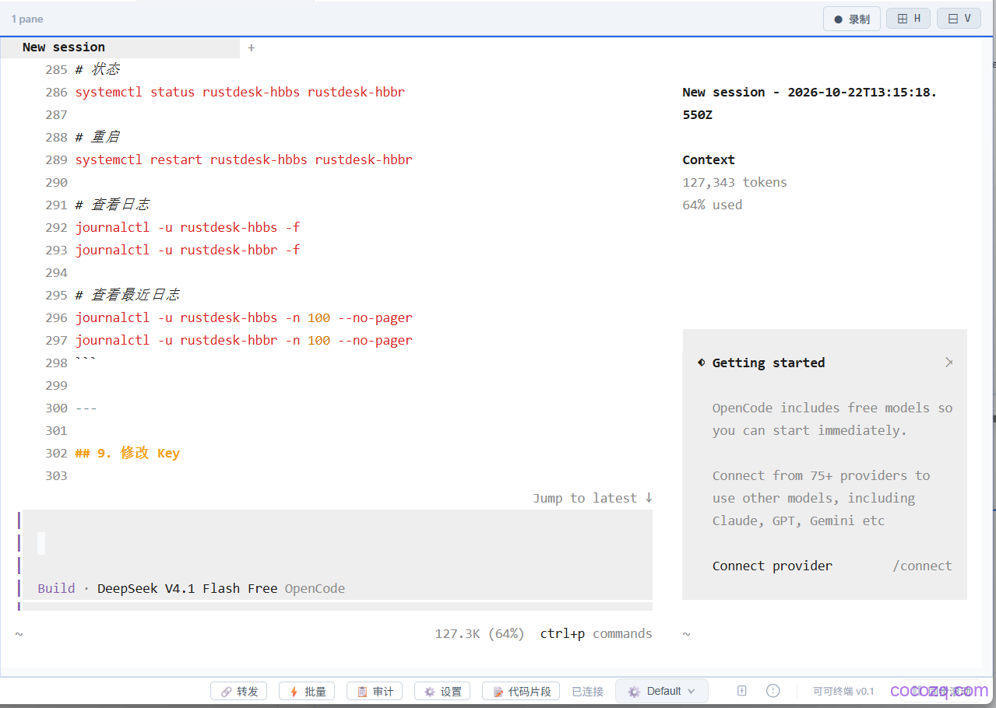Click the # 查看日志 comment line

(x=112, y=205)
